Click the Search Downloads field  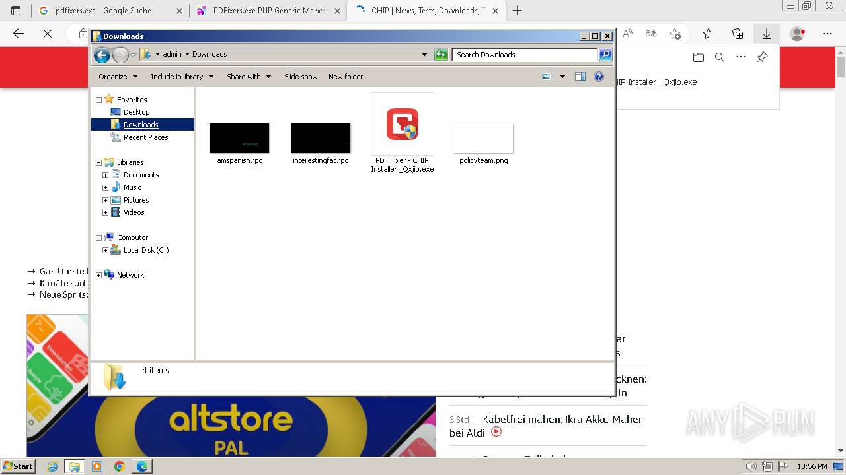tap(525, 55)
